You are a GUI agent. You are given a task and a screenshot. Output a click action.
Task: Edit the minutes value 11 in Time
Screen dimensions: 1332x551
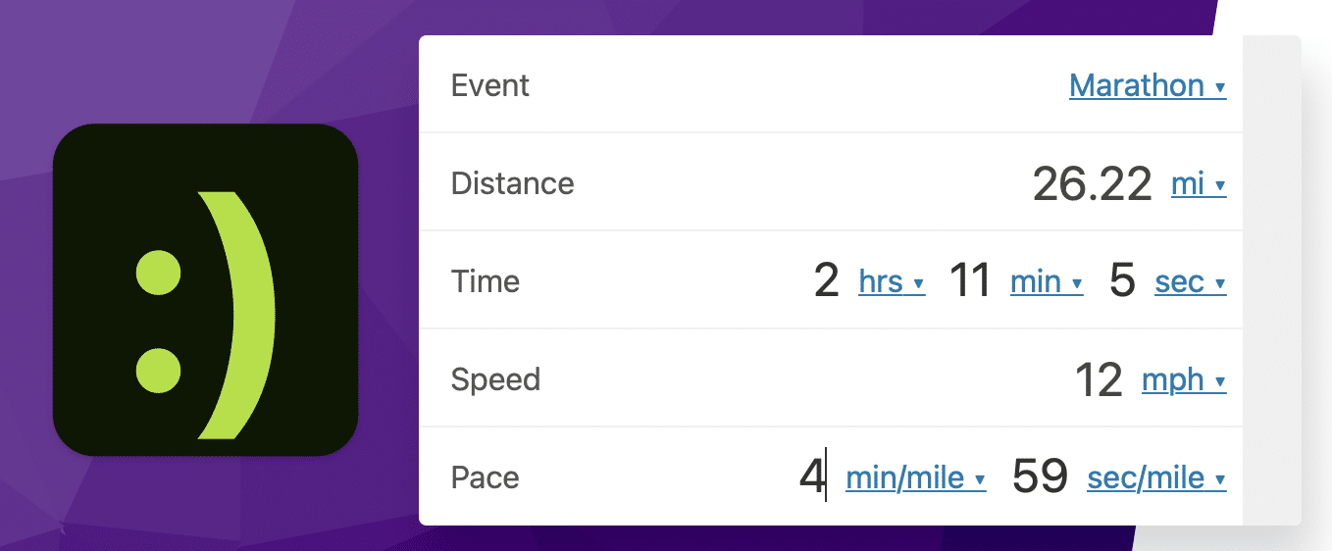point(971,282)
